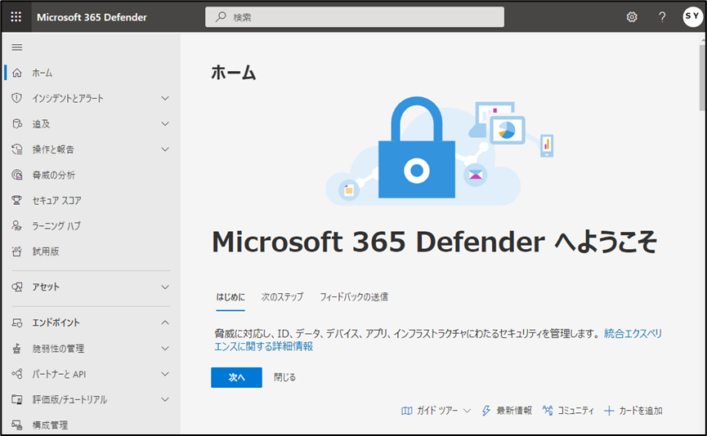Click the コミュニティ label
Viewport: 707px width, 436px height.
[x=575, y=411]
